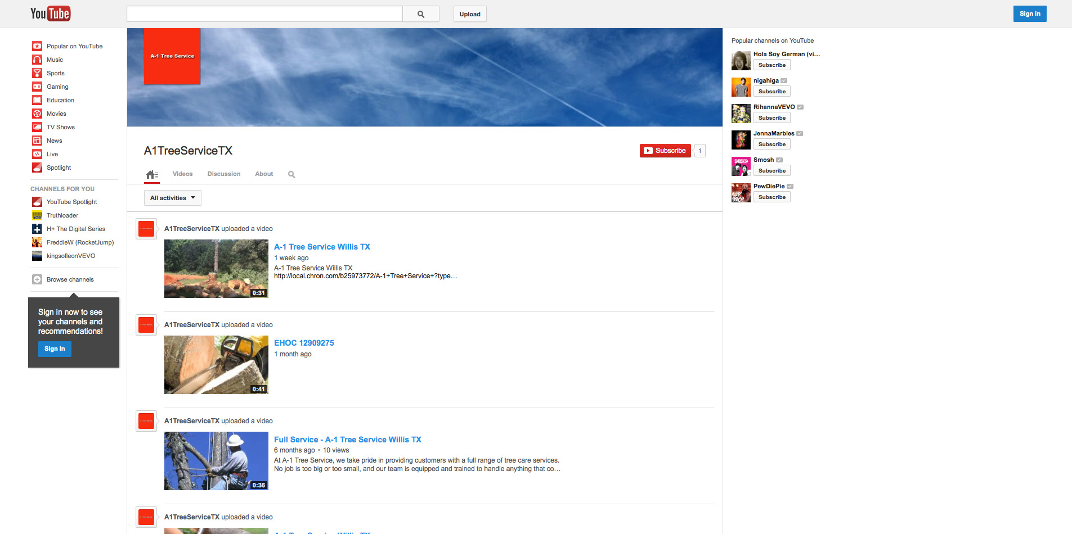Click the YouTube logo
The width and height of the screenshot is (1072, 534).
(50, 13)
